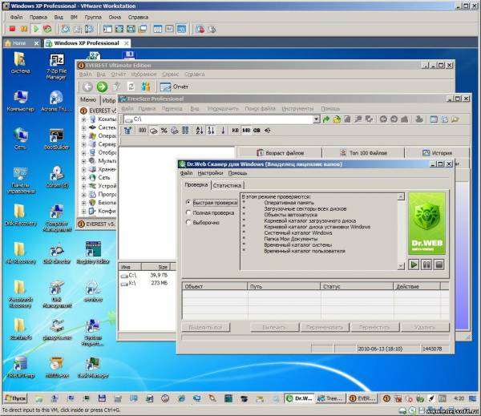
Task: Expand Устройства node in EVEREST tree
Action: (x=83, y=186)
